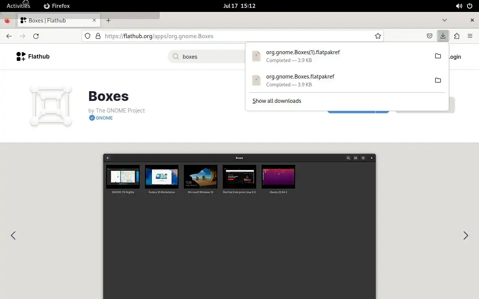Open folder for org.gnome.Boxes.flatpakref download
Viewport: 479px width, 299px height.
point(438,80)
